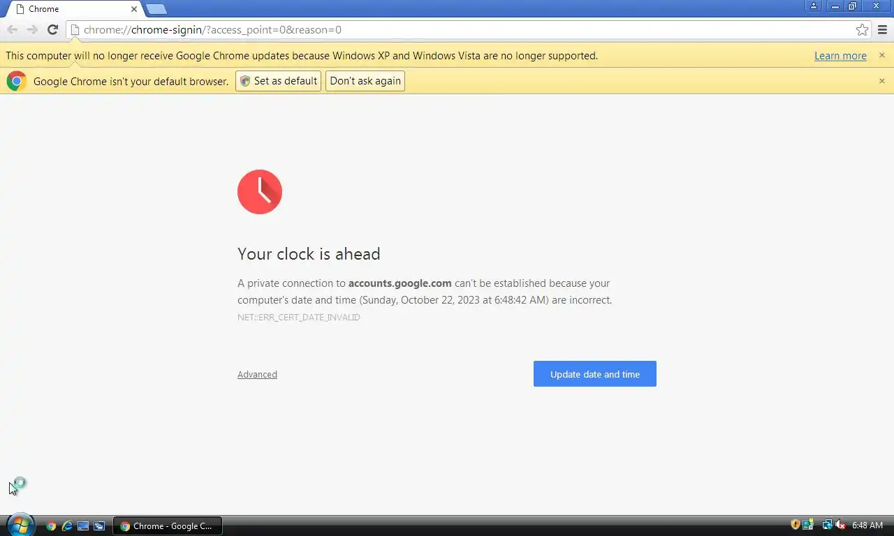894x536 pixels.
Task: Close the Chrome tab
Action: [x=134, y=9]
